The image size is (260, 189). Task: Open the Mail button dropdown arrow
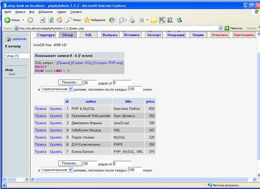(x=126, y=20)
